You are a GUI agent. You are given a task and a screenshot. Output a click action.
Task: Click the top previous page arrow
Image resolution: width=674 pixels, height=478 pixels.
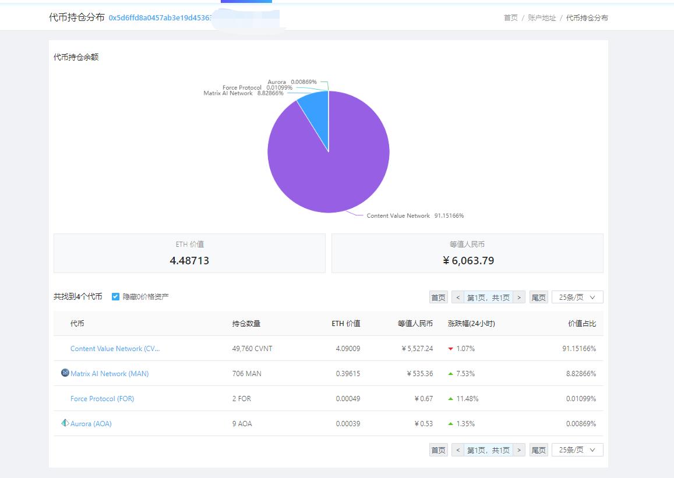point(458,297)
